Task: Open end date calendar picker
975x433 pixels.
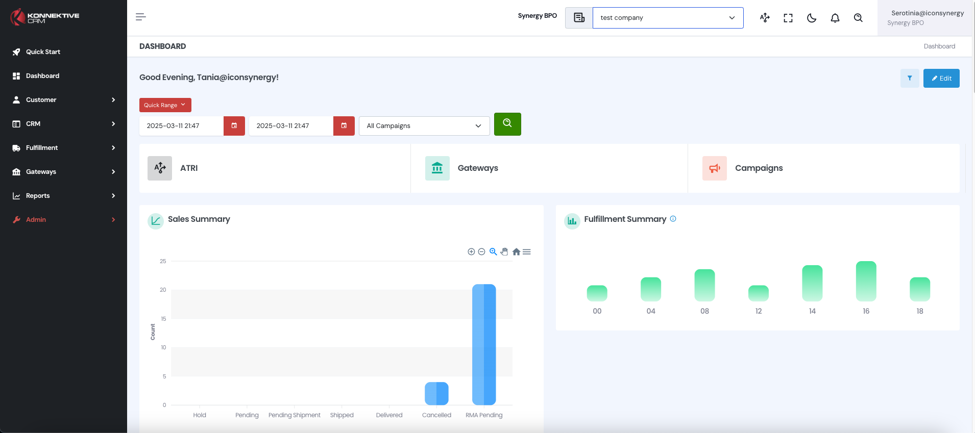Action: pyautogui.click(x=344, y=126)
